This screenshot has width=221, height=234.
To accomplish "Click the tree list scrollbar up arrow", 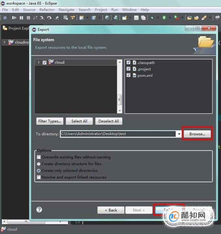I will click(x=120, y=62).
